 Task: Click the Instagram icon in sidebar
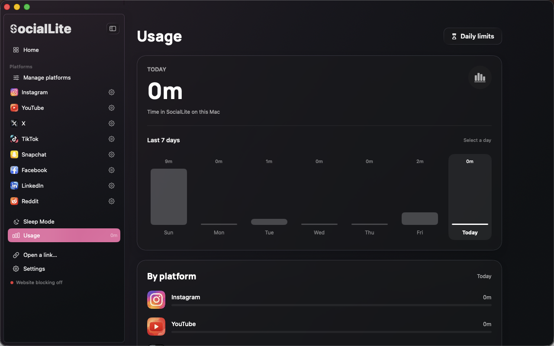click(14, 92)
